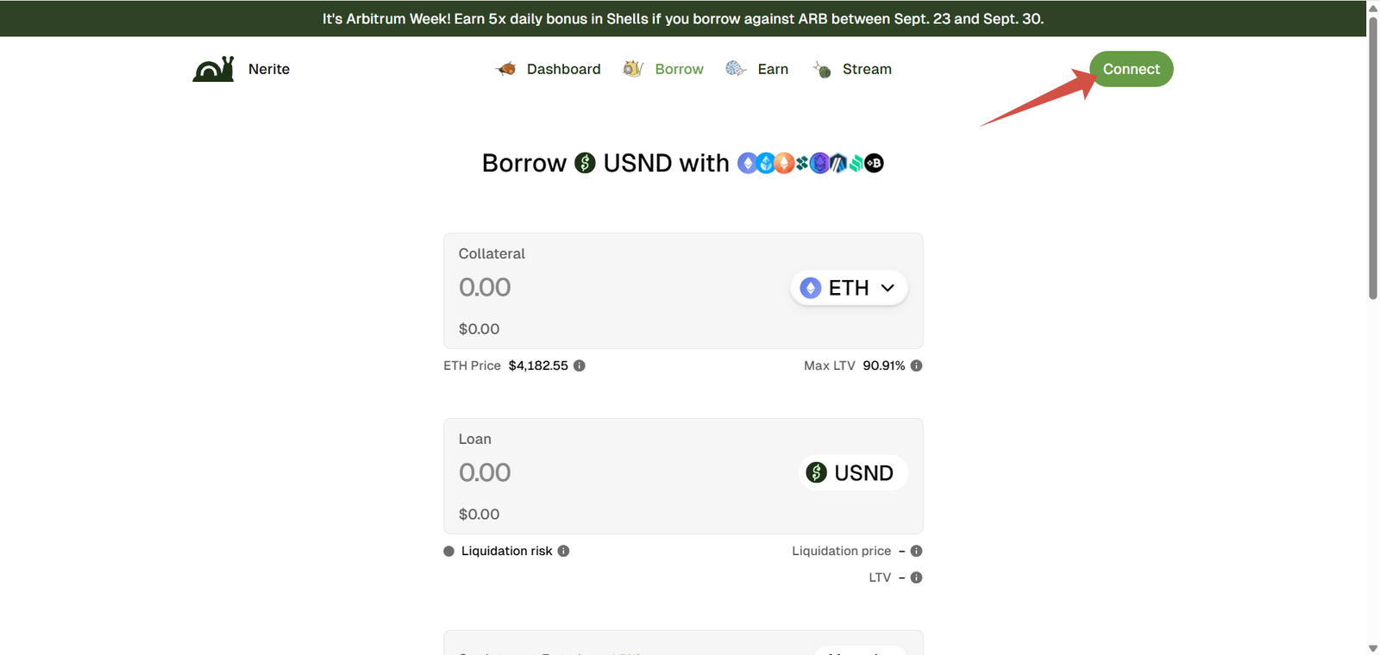Screen dimensions: 1380x655
Task: Expand the collateral selector chevron arrow
Action: click(888, 288)
